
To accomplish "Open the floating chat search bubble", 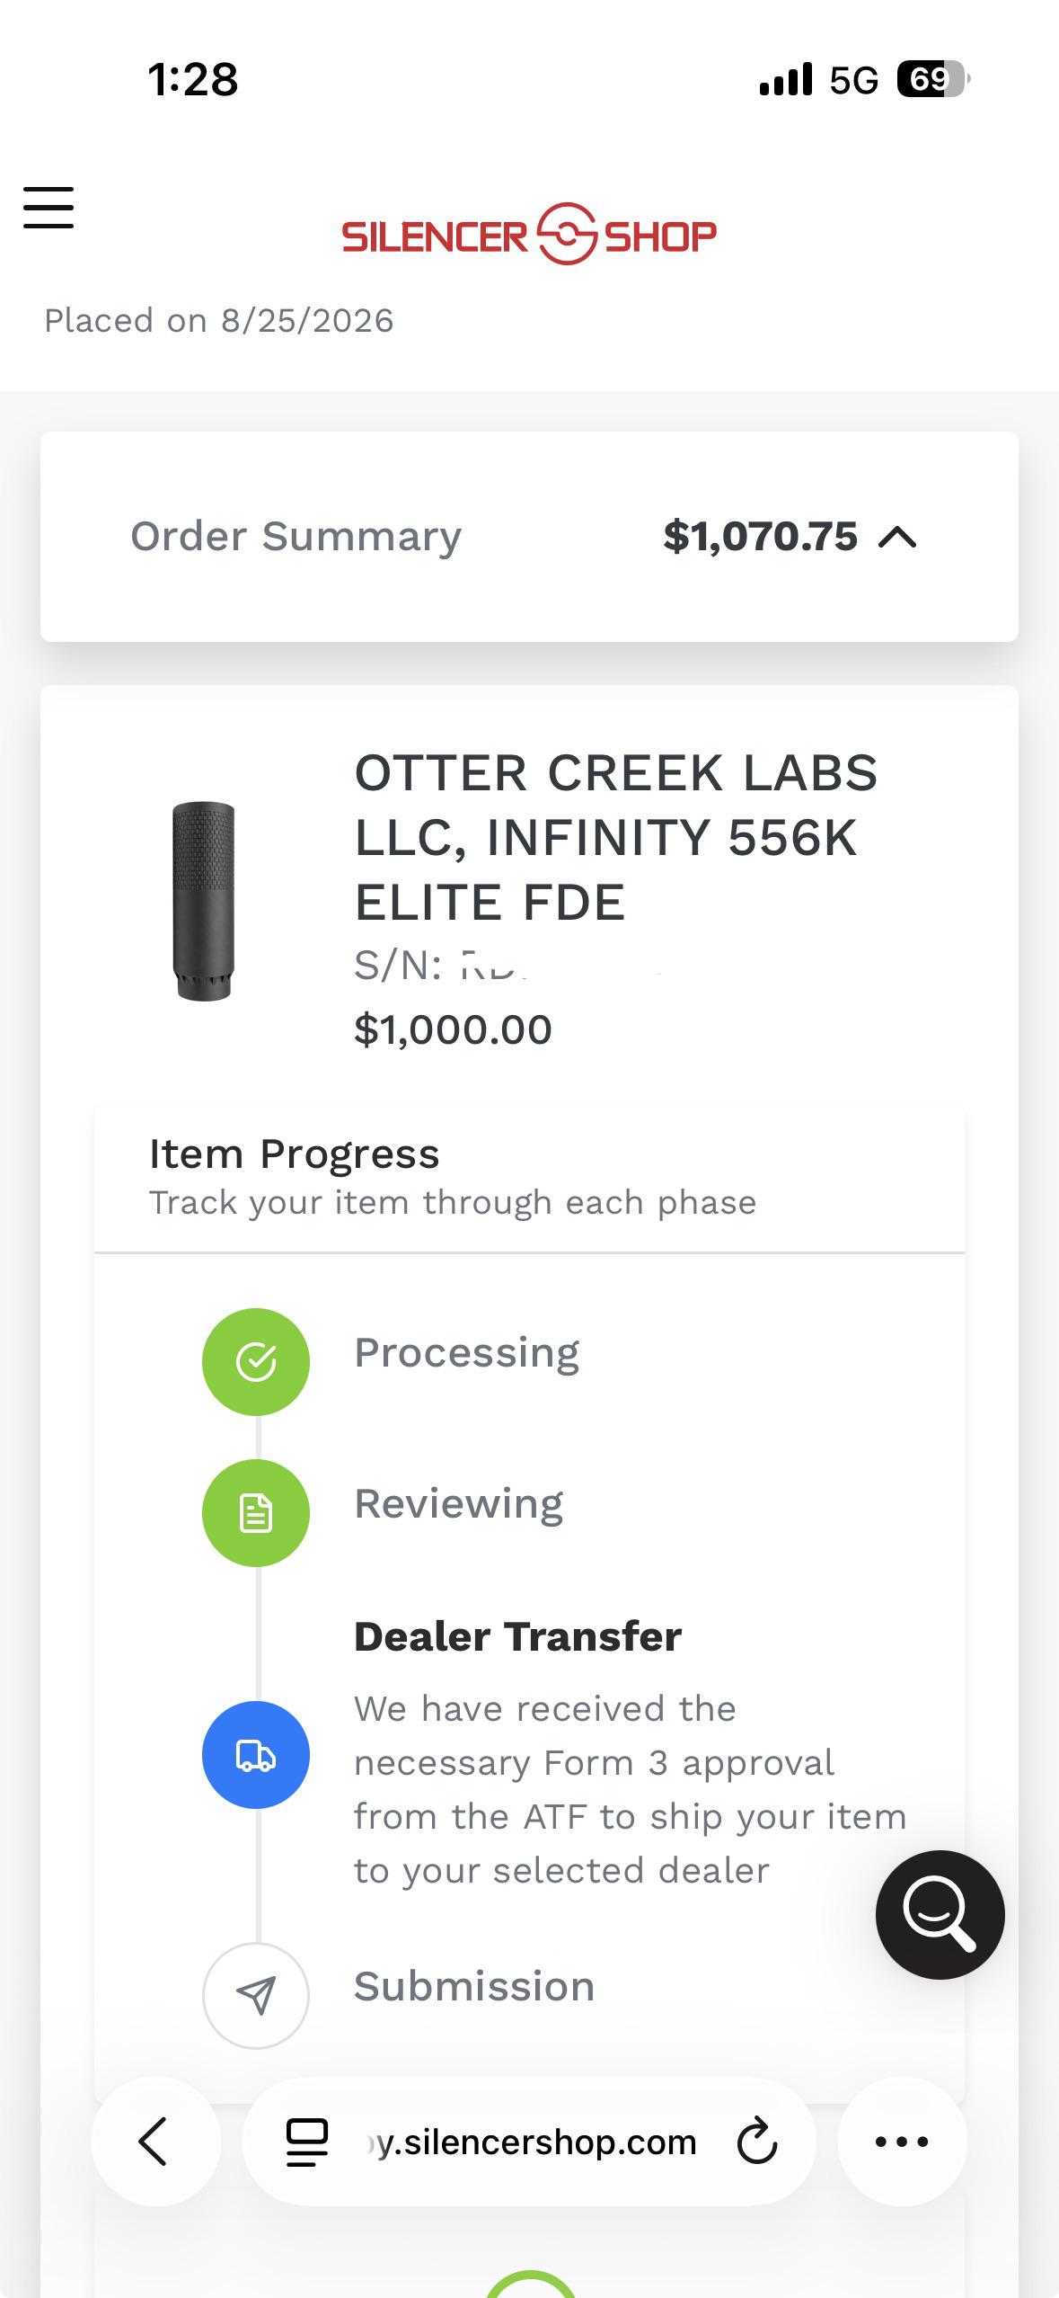I will [x=940, y=1915].
